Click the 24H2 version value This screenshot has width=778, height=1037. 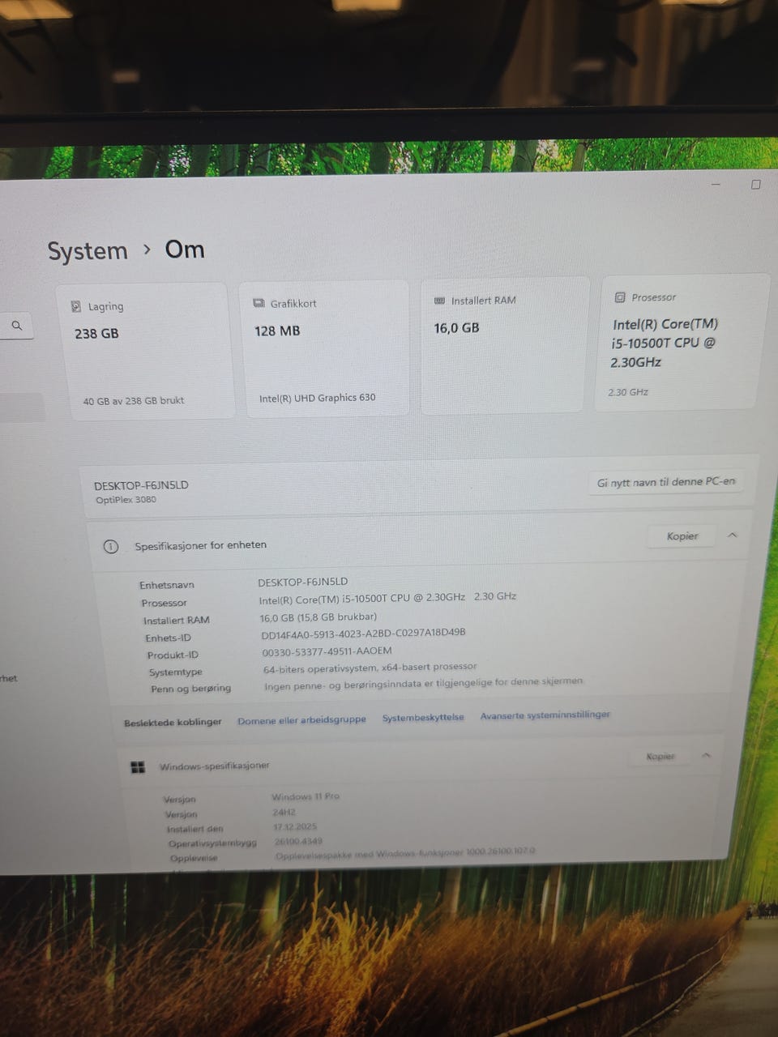tap(284, 812)
